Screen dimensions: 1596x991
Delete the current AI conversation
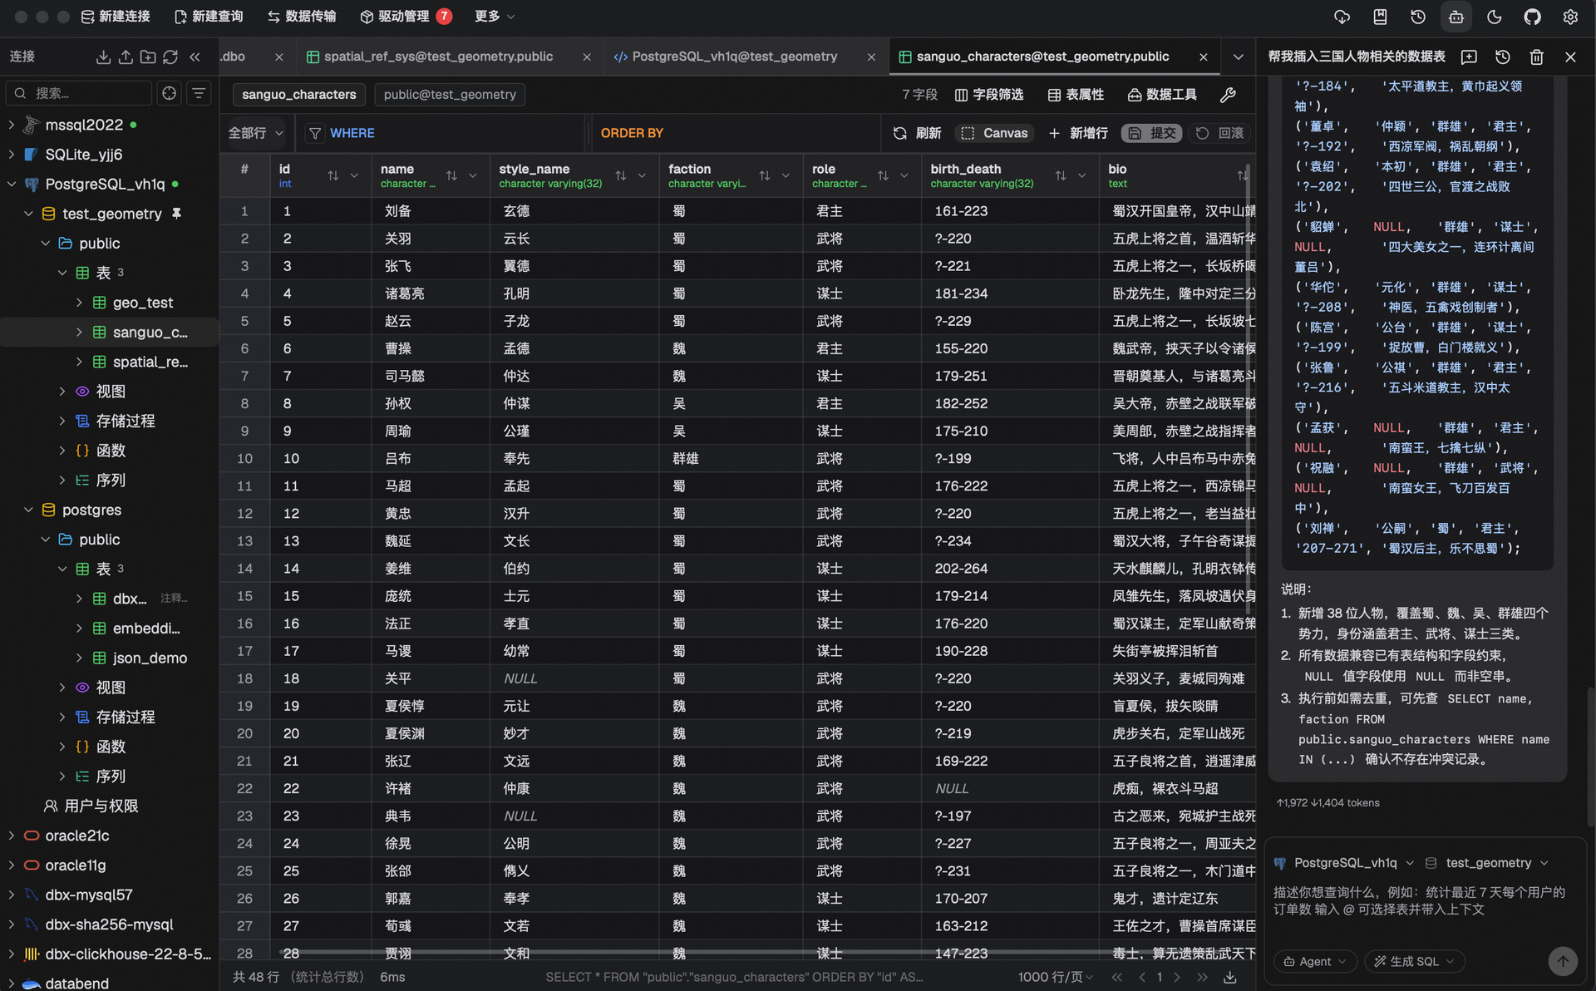coord(1536,57)
